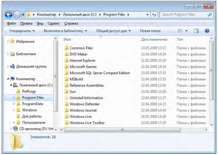This screenshot has width=218, height=155.
Task: Click Program Files breadcrumb segment
Action: [x=114, y=15]
